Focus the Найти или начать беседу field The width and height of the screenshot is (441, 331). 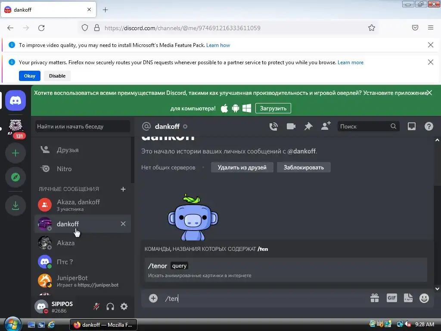point(83,126)
